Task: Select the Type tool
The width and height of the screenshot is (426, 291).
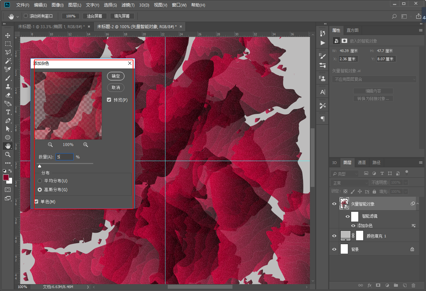Action: (8, 112)
